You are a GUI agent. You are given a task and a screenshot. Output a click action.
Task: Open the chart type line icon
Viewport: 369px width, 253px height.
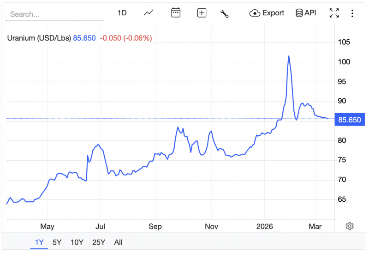[149, 13]
